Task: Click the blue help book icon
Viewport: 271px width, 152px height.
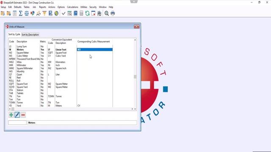Action: pos(75,13)
